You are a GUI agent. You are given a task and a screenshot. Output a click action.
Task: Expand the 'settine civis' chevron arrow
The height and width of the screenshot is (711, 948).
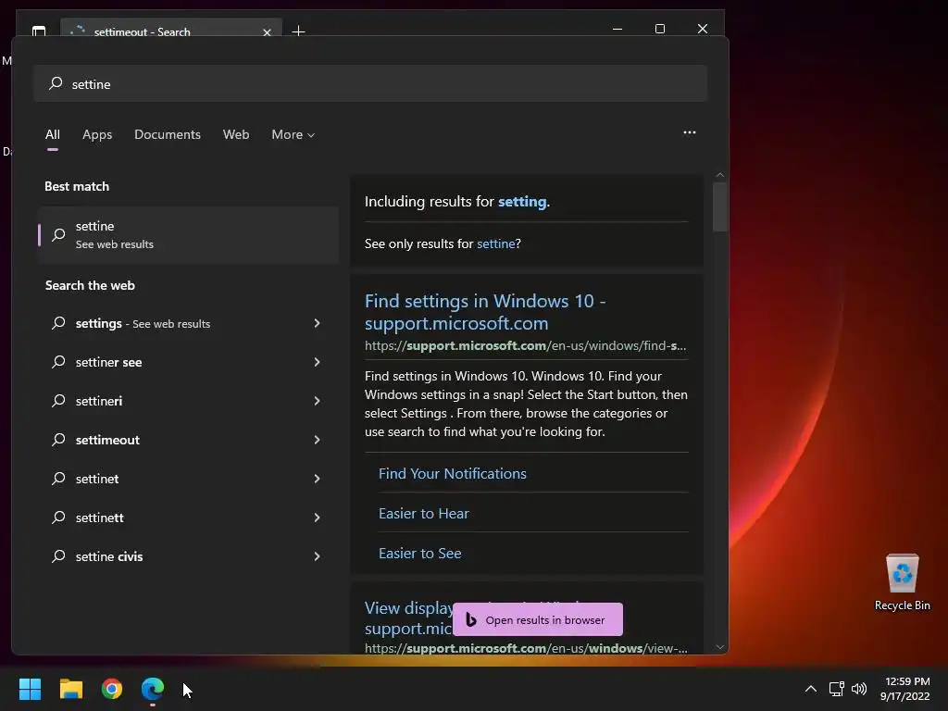coord(317,556)
